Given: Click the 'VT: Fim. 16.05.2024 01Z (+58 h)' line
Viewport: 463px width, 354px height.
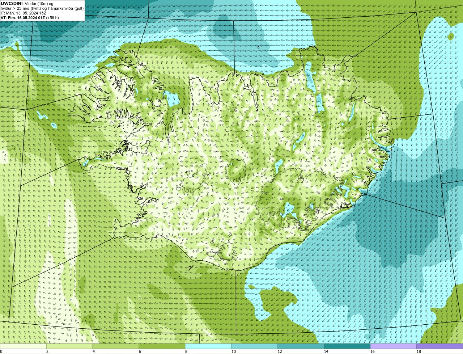Looking at the screenshot, I should pos(30,18).
